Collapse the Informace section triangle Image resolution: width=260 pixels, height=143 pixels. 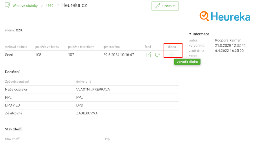pos(190,34)
